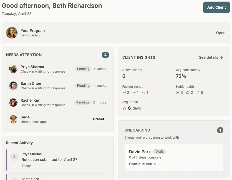Click the Feeling trends label
This screenshot has height=180, width=232.
click(x=133, y=87)
